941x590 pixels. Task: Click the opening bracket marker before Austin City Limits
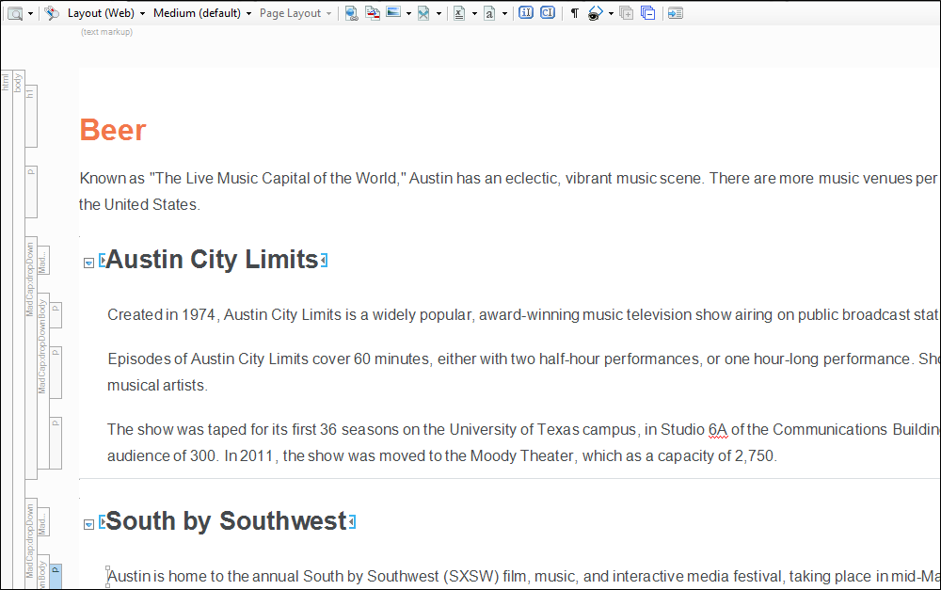click(102, 261)
